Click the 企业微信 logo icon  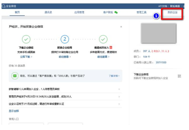click(x=4, y=6)
